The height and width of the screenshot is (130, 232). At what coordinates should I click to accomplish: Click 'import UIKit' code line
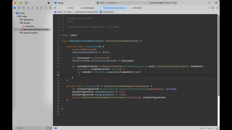(x=69, y=35)
